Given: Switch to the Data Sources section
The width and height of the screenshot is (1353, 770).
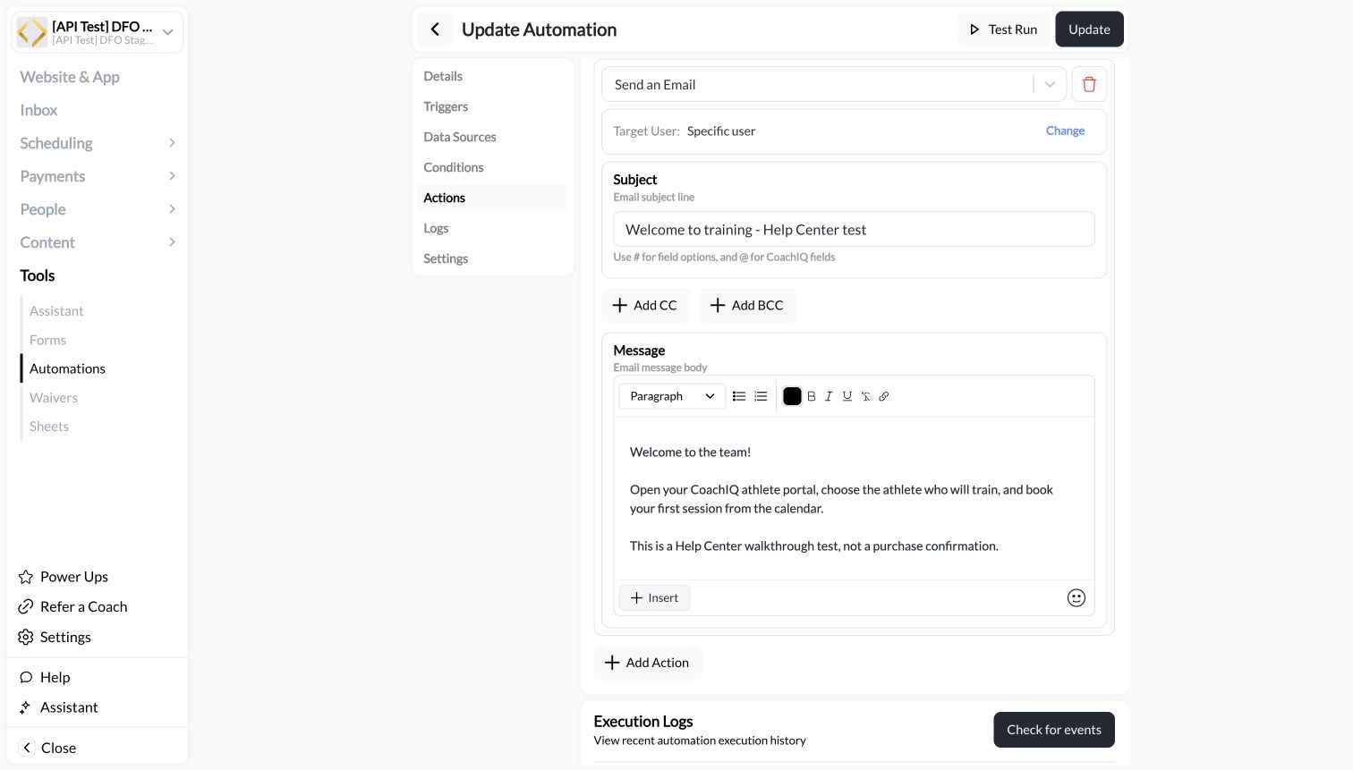Looking at the screenshot, I should 492,137.
